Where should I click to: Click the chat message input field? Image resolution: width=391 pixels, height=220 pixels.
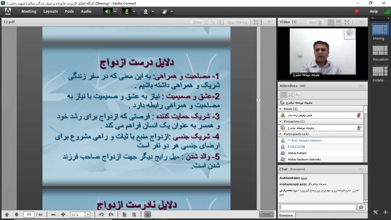tap(318, 207)
